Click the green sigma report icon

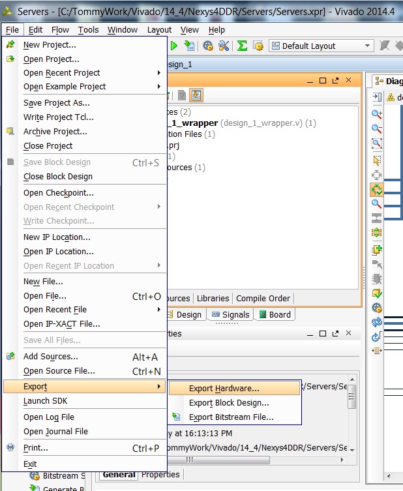[x=242, y=46]
